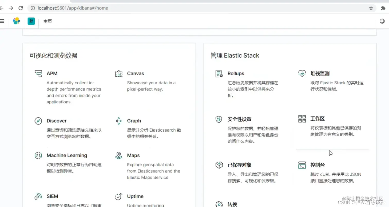389x207 pixels.
Task: Open the 安全性设置 link title
Action: pos(240,119)
